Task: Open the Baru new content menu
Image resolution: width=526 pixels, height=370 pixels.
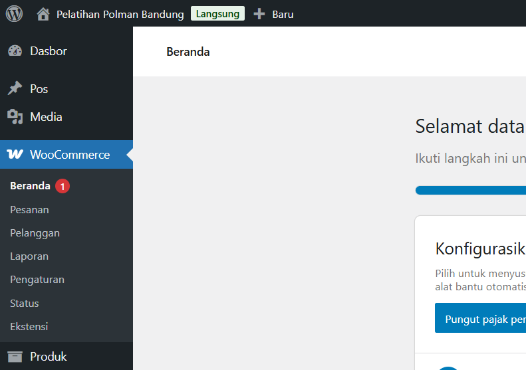Action: (283, 15)
